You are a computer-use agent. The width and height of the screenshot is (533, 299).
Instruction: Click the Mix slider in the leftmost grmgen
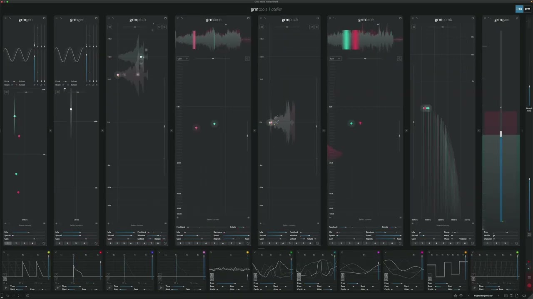pos(28,232)
